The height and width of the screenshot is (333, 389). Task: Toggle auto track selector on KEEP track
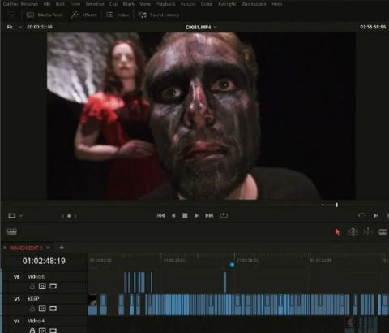(x=42, y=309)
